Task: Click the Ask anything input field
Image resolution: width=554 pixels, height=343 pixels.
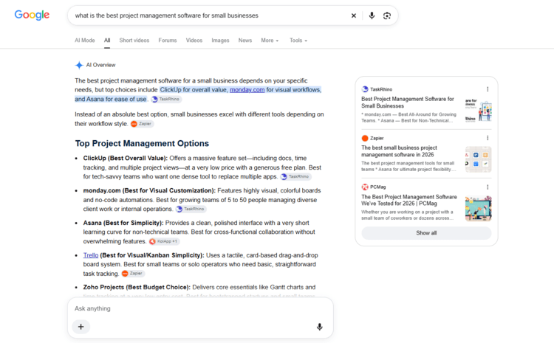Action: point(200,308)
